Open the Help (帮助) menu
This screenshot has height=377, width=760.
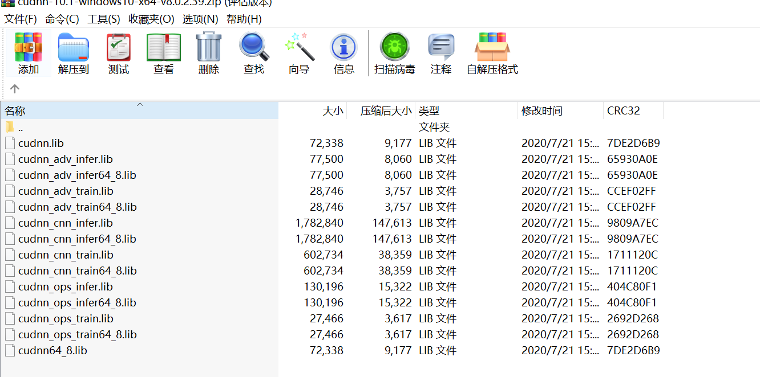244,19
